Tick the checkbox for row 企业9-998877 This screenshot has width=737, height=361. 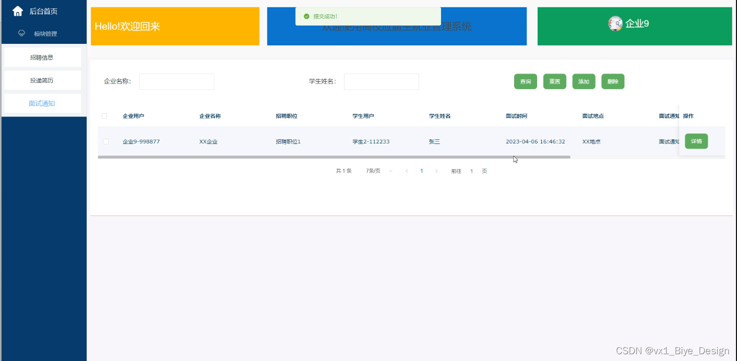tap(106, 141)
